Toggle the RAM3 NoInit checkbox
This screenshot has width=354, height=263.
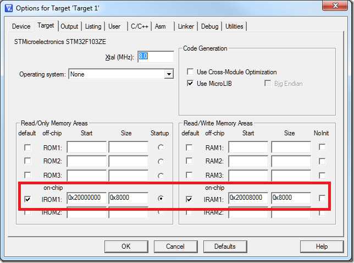[x=322, y=176]
